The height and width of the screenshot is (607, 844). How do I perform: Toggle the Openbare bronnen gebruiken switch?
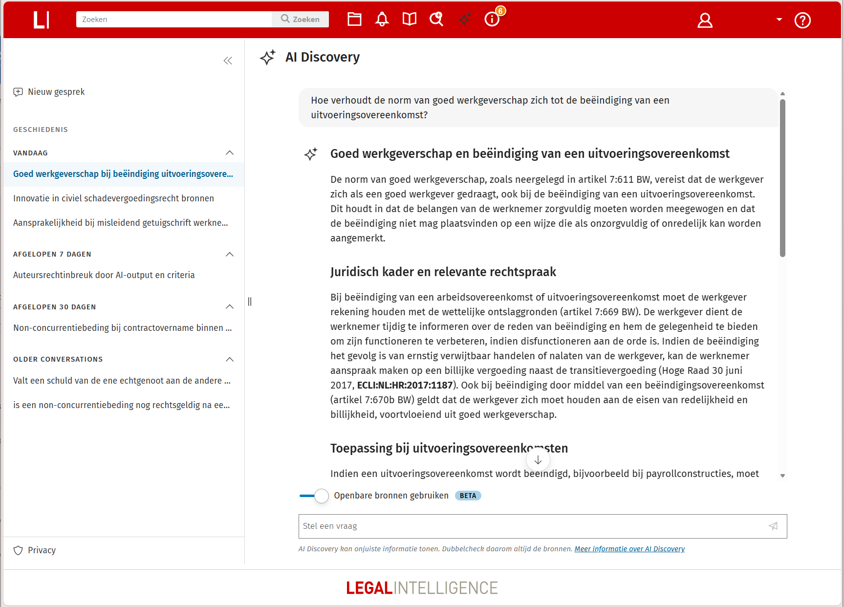314,496
